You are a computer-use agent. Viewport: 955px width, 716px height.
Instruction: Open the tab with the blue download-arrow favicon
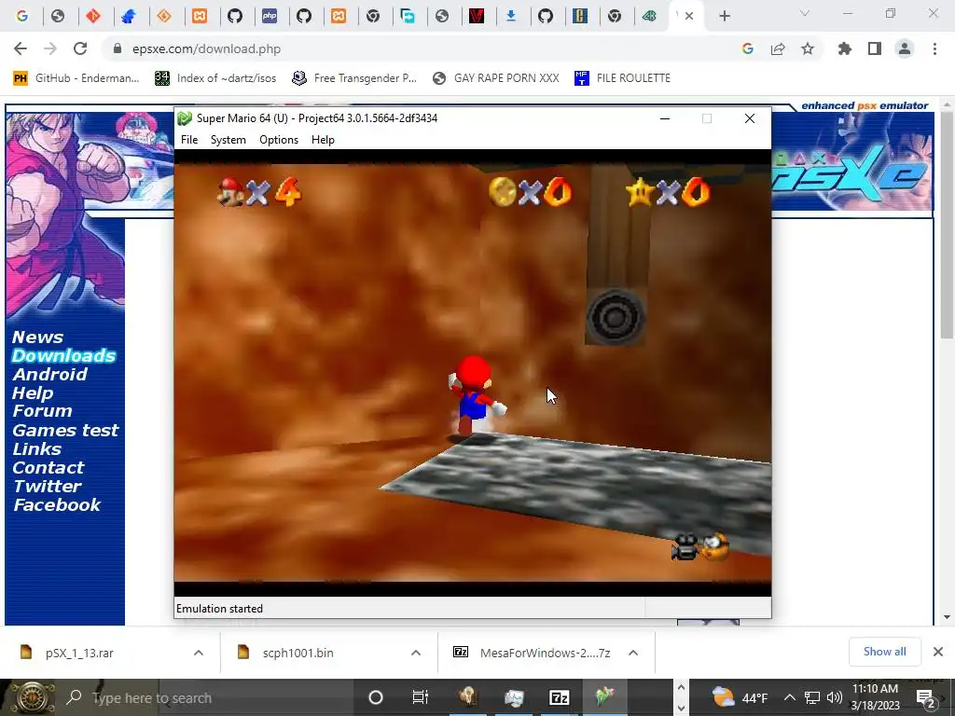coord(511,16)
